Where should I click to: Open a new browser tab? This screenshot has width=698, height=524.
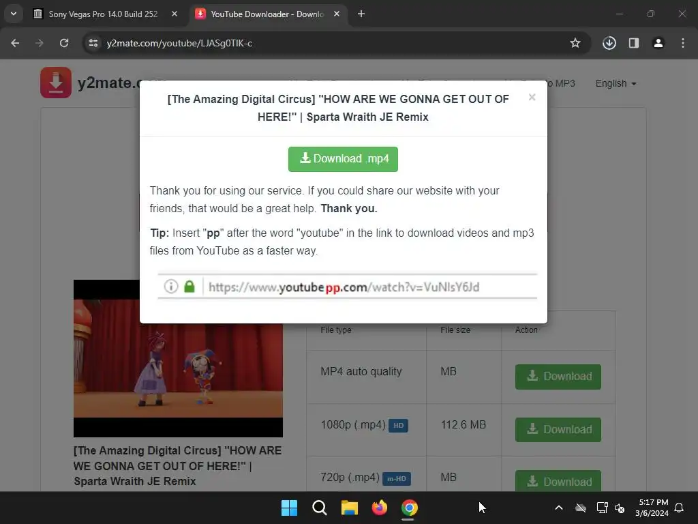pyautogui.click(x=361, y=14)
